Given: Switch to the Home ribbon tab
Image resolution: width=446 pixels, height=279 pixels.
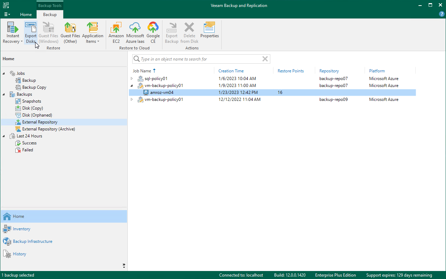Looking at the screenshot, I should coord(26,15).
